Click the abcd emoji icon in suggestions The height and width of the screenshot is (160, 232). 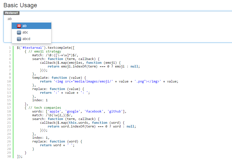click(19, 39)
